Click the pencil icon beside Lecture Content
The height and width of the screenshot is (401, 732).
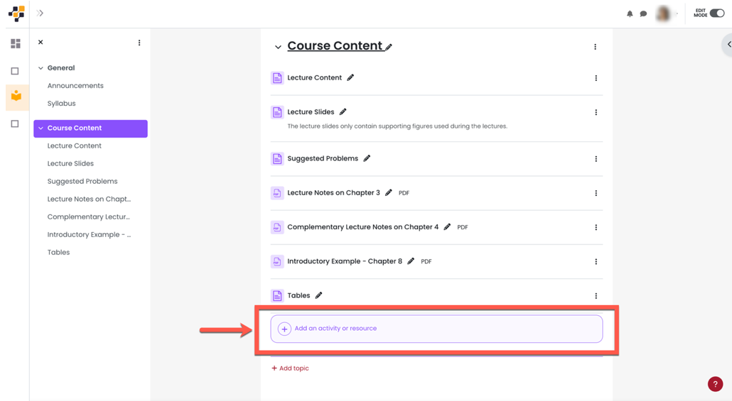(350, 77)
